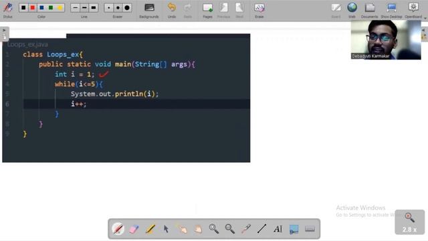The width and height of the screenshot is (428, 241).
Task: Pick the black pen color
Action: [23, 7]
